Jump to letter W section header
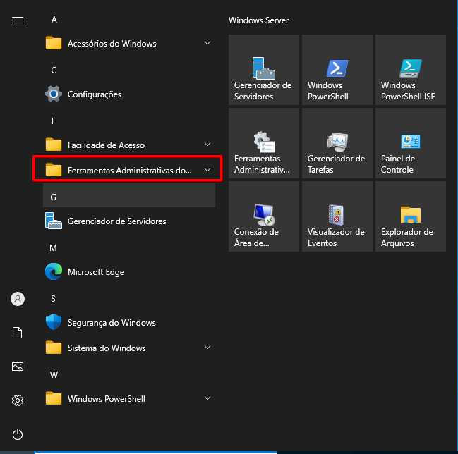The image size is (458, 454). click(x=54, y=375)
